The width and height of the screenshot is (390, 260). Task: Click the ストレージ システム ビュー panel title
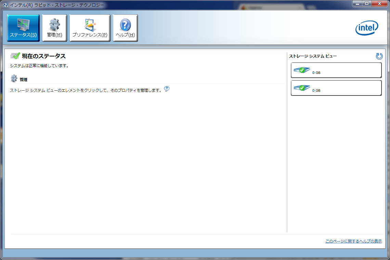click(313, 56)
